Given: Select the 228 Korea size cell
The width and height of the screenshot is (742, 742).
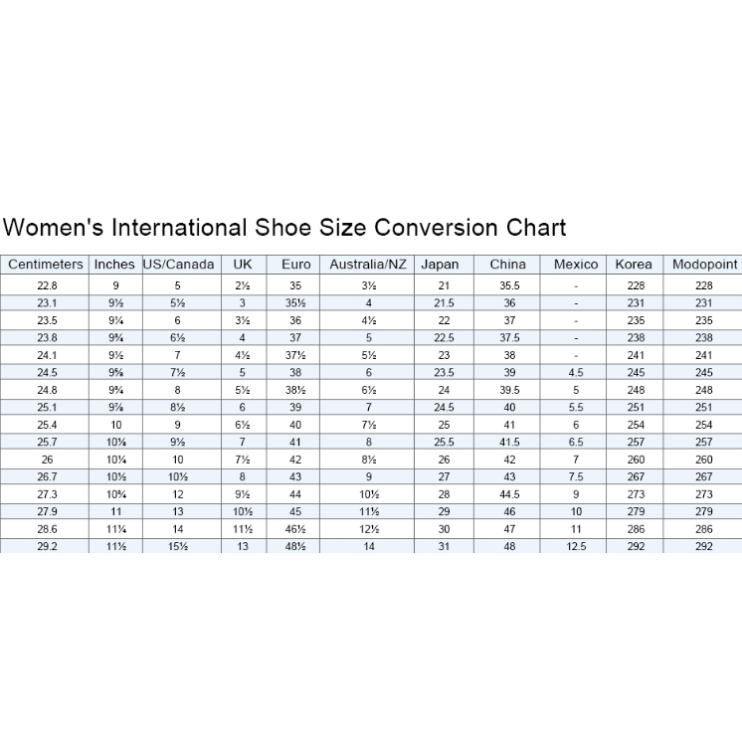Looking at the screenshot, I should (636, 285).
